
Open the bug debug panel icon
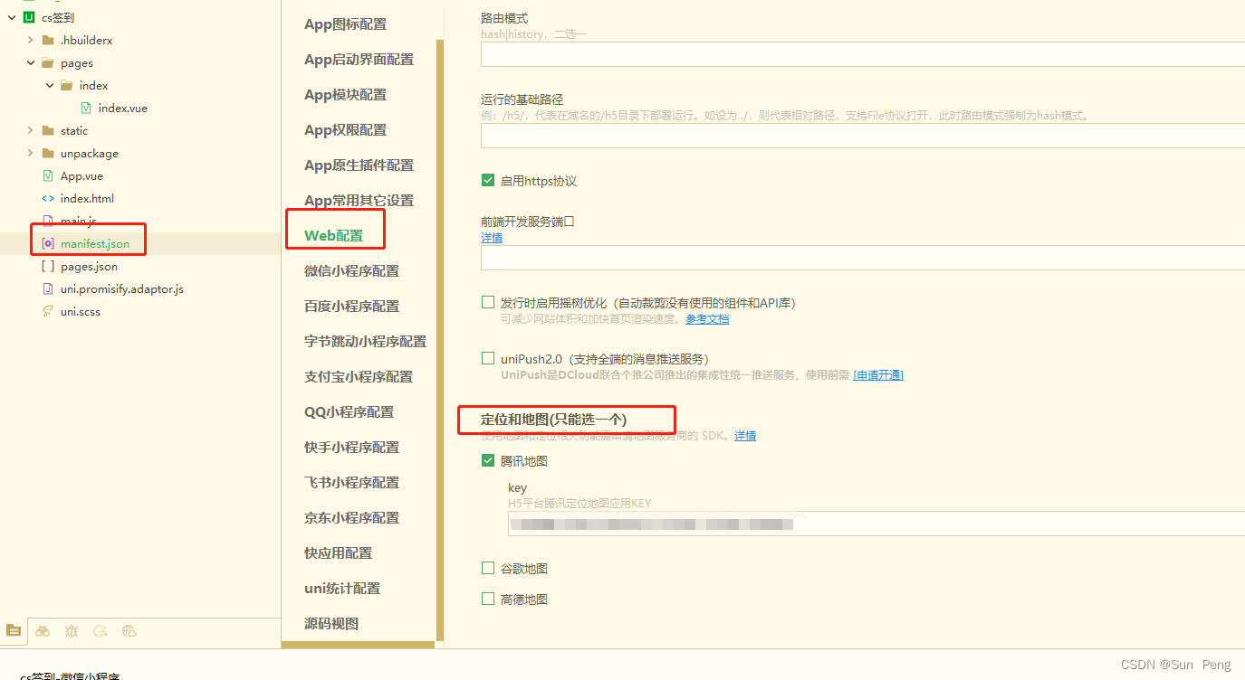pos(72,631)
